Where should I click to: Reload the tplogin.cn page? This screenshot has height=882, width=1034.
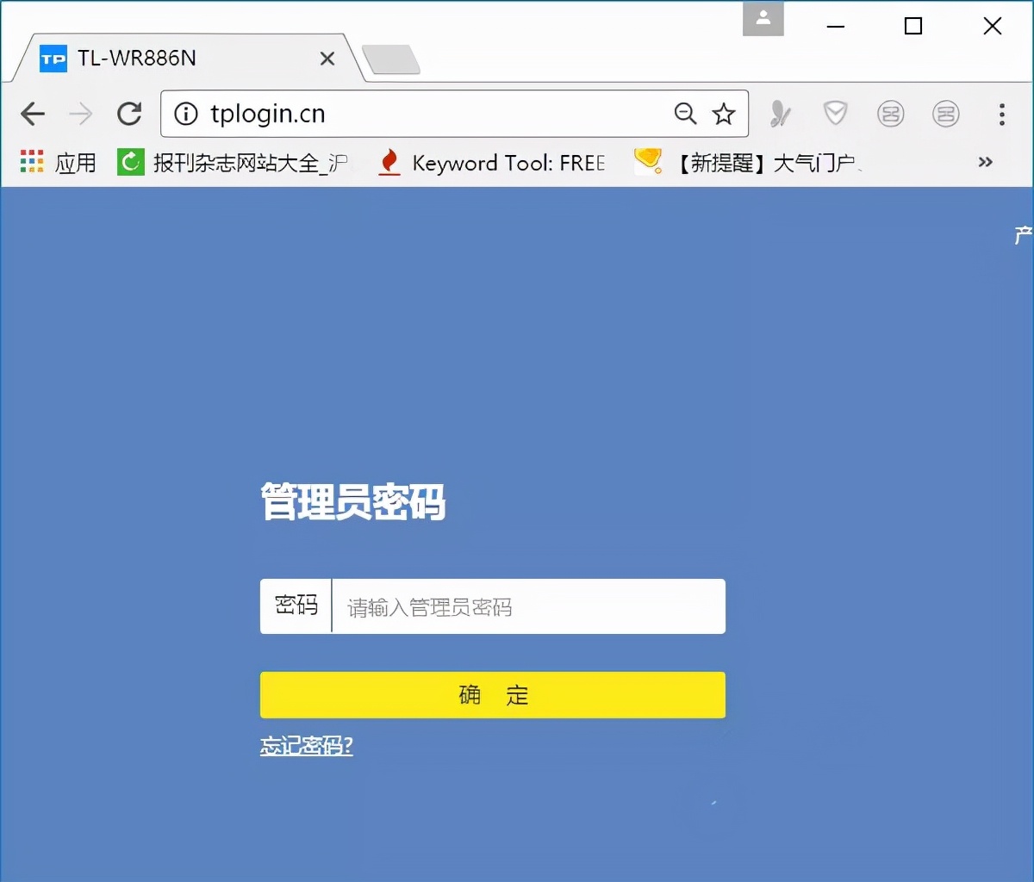point(129,114)
